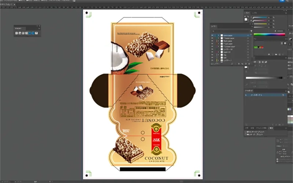
Task: Hide the Extra Layer visibility eye
Action: coord(213,36)
